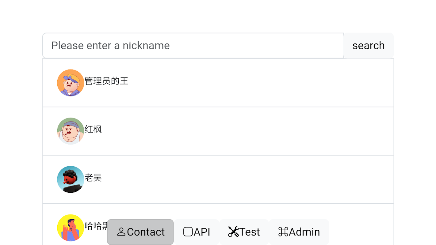Click the name 红枫
The width and height of the screenshot is (436, 245).
pyautogui.click(x=93, y=129)
